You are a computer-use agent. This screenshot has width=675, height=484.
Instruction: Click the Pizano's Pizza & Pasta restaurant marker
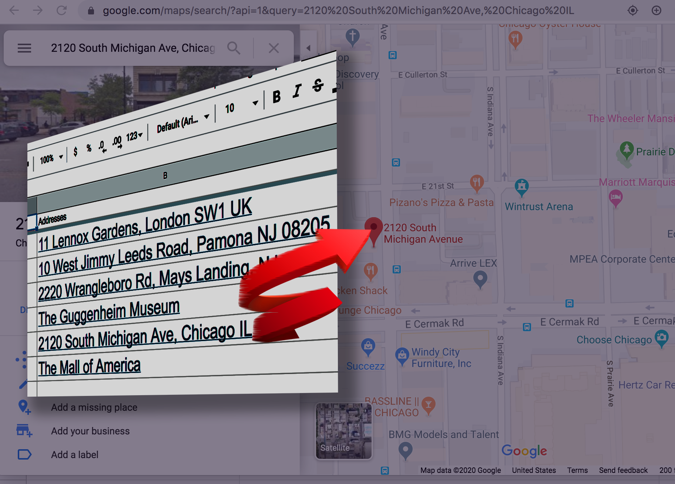pyautogui.click(x=477, y=183)
